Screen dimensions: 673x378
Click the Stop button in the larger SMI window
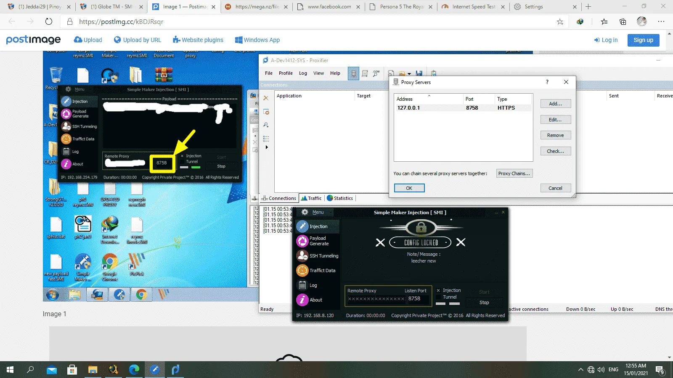click(484, 302)
